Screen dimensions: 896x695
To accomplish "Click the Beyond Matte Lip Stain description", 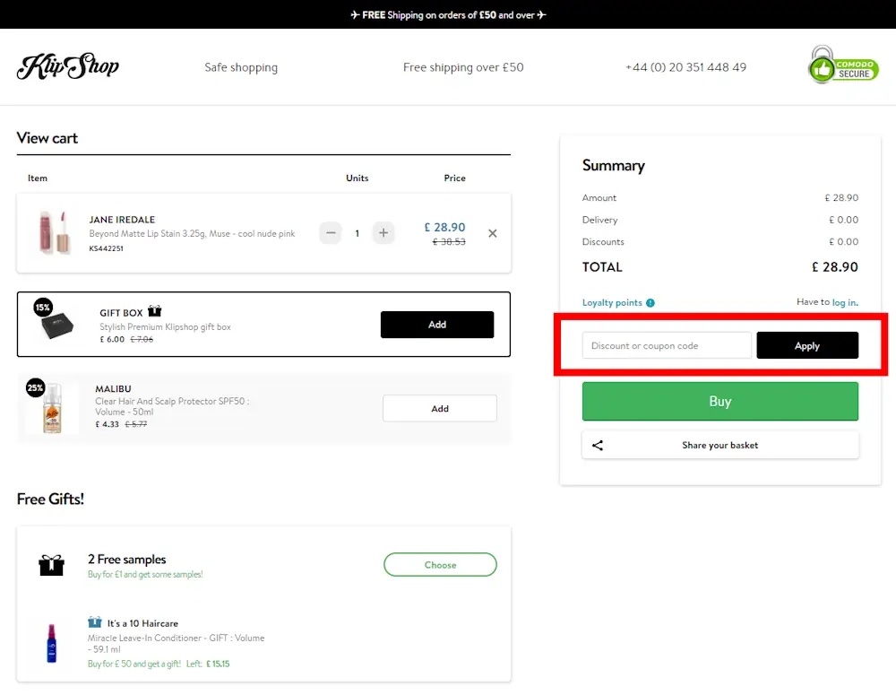I will point(192,233).
